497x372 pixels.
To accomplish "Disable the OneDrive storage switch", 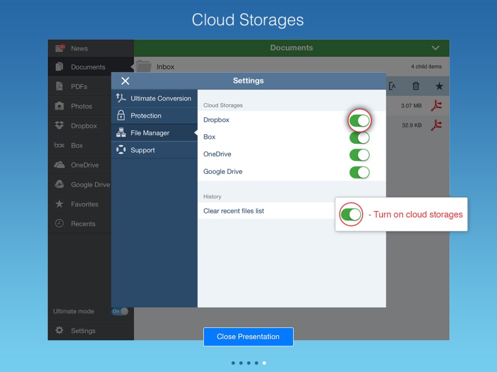I will coord(360,155).
